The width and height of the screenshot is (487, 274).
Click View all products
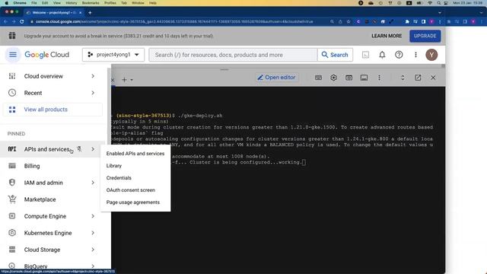pyautogui.click(x=53, y=110)
